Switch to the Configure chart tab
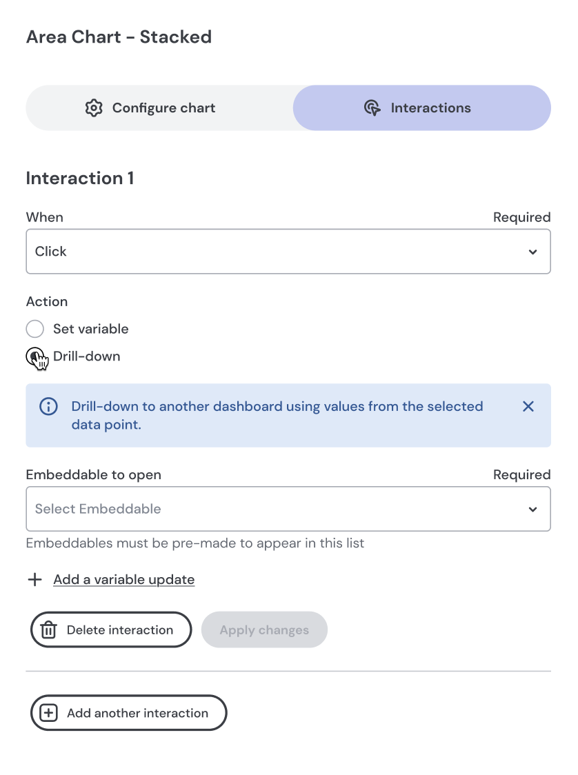Image resolution: width=578 pixels, height=775 pixels. (159, 108)
